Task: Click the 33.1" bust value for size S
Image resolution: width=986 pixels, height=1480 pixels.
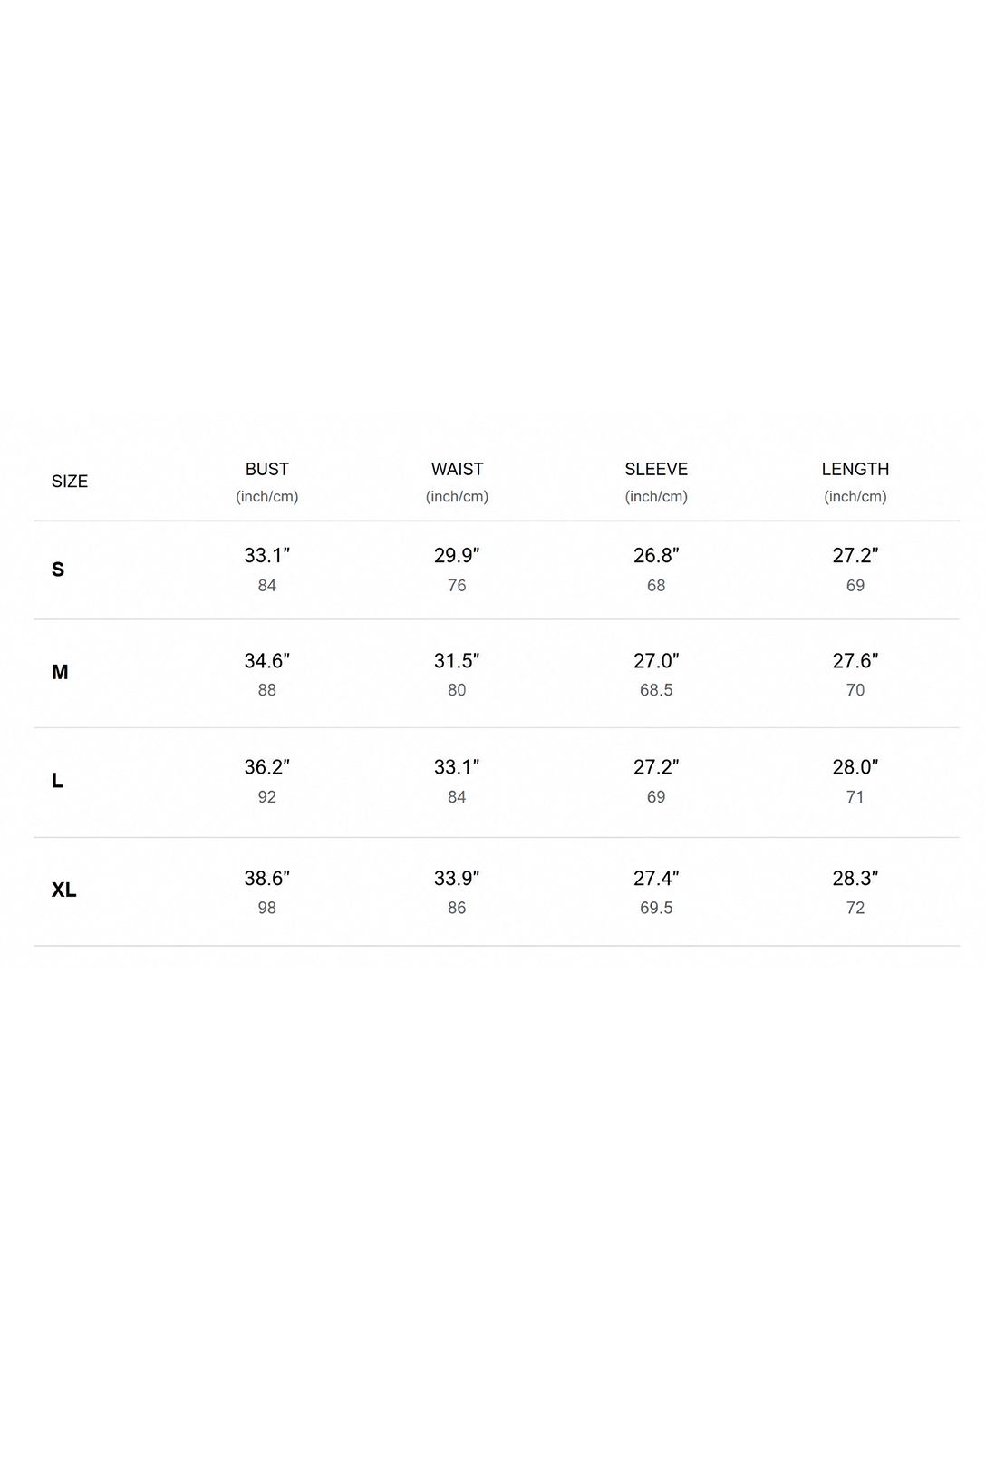Action: pos(267,555)
